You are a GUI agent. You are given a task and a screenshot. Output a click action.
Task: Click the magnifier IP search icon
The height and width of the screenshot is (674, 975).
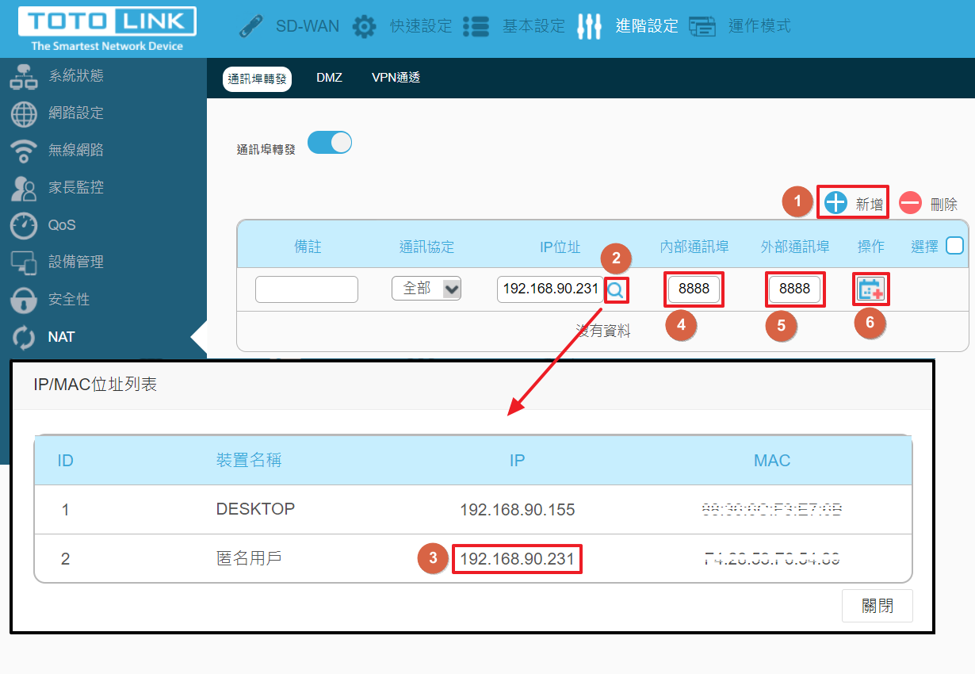[616, 290]
